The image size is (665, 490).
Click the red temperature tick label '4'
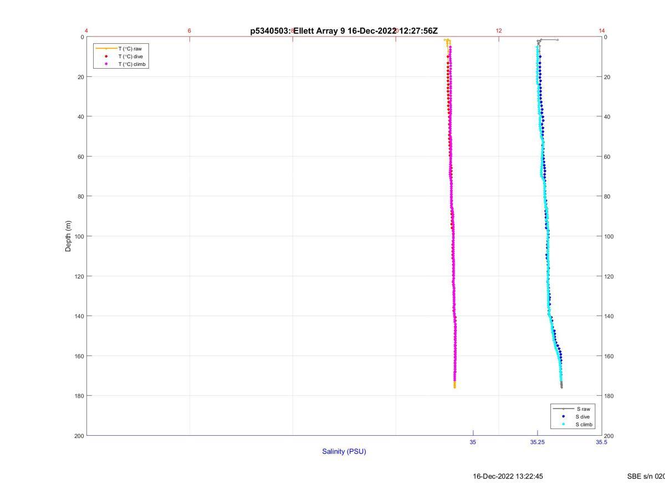point(86,30)
